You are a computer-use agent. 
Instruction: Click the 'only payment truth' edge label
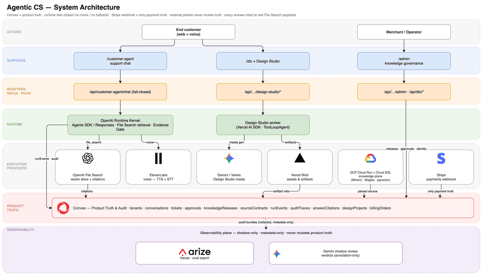[441, 191]
